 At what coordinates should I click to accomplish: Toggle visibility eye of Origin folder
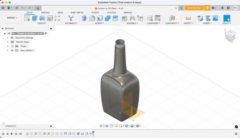pos(12,46)
